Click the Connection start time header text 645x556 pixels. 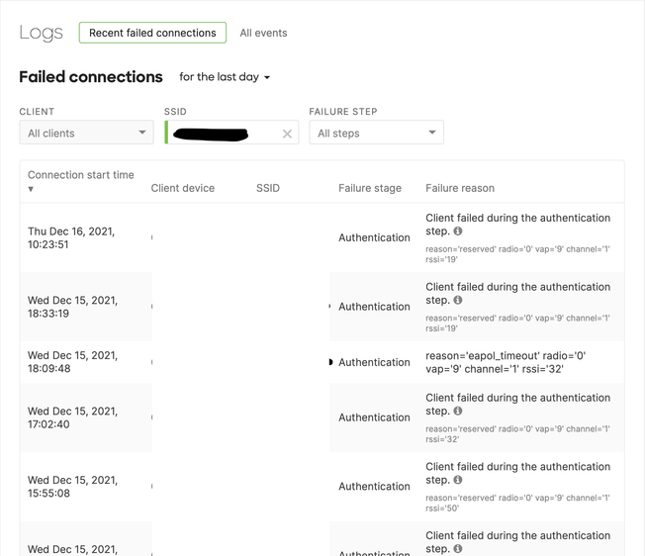(x=81, y=175)
